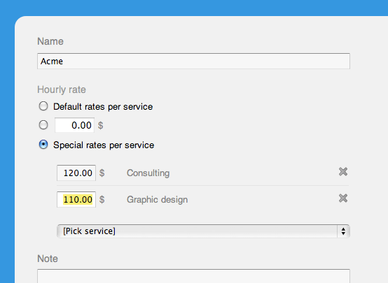
Task: Click the Note field label
Action: [48, 259]
